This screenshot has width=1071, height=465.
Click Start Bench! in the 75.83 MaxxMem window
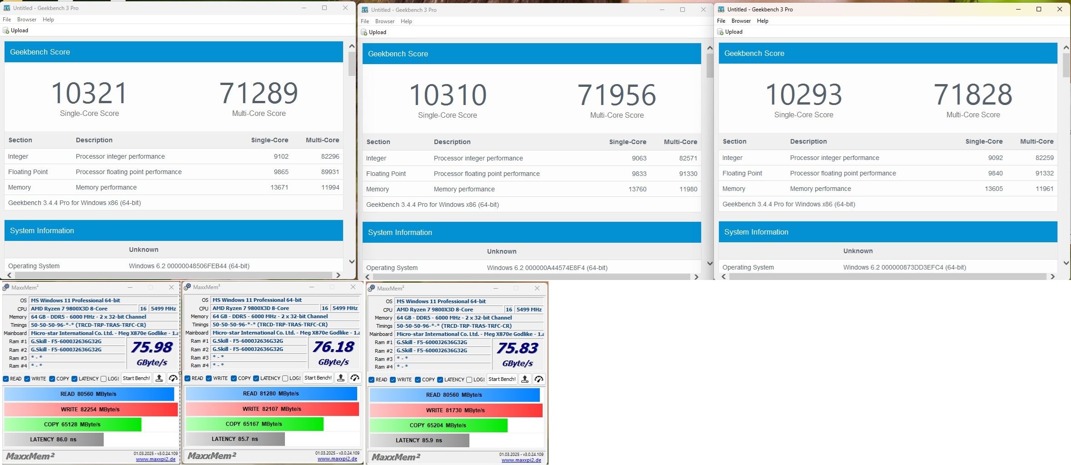502,379
